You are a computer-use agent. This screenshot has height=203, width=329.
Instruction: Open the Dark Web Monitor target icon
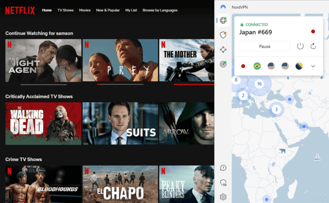(x=223, y=64)
